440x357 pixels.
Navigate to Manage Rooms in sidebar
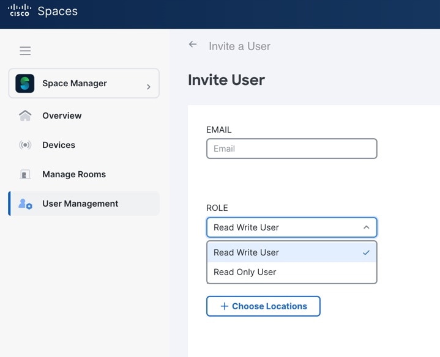(74, 174)
